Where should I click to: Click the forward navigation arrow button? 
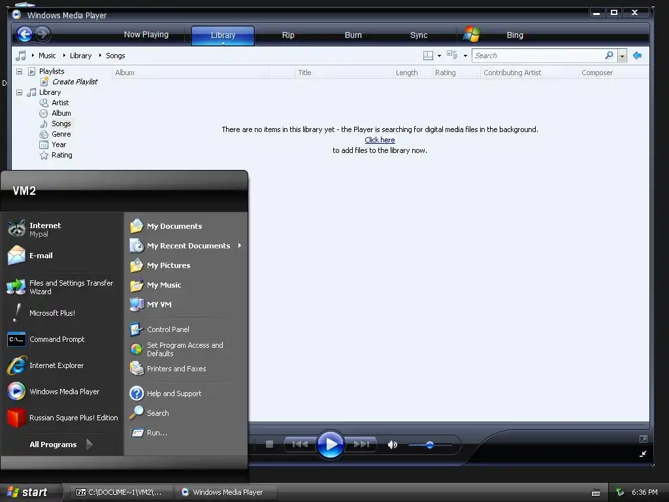(42, 34)
